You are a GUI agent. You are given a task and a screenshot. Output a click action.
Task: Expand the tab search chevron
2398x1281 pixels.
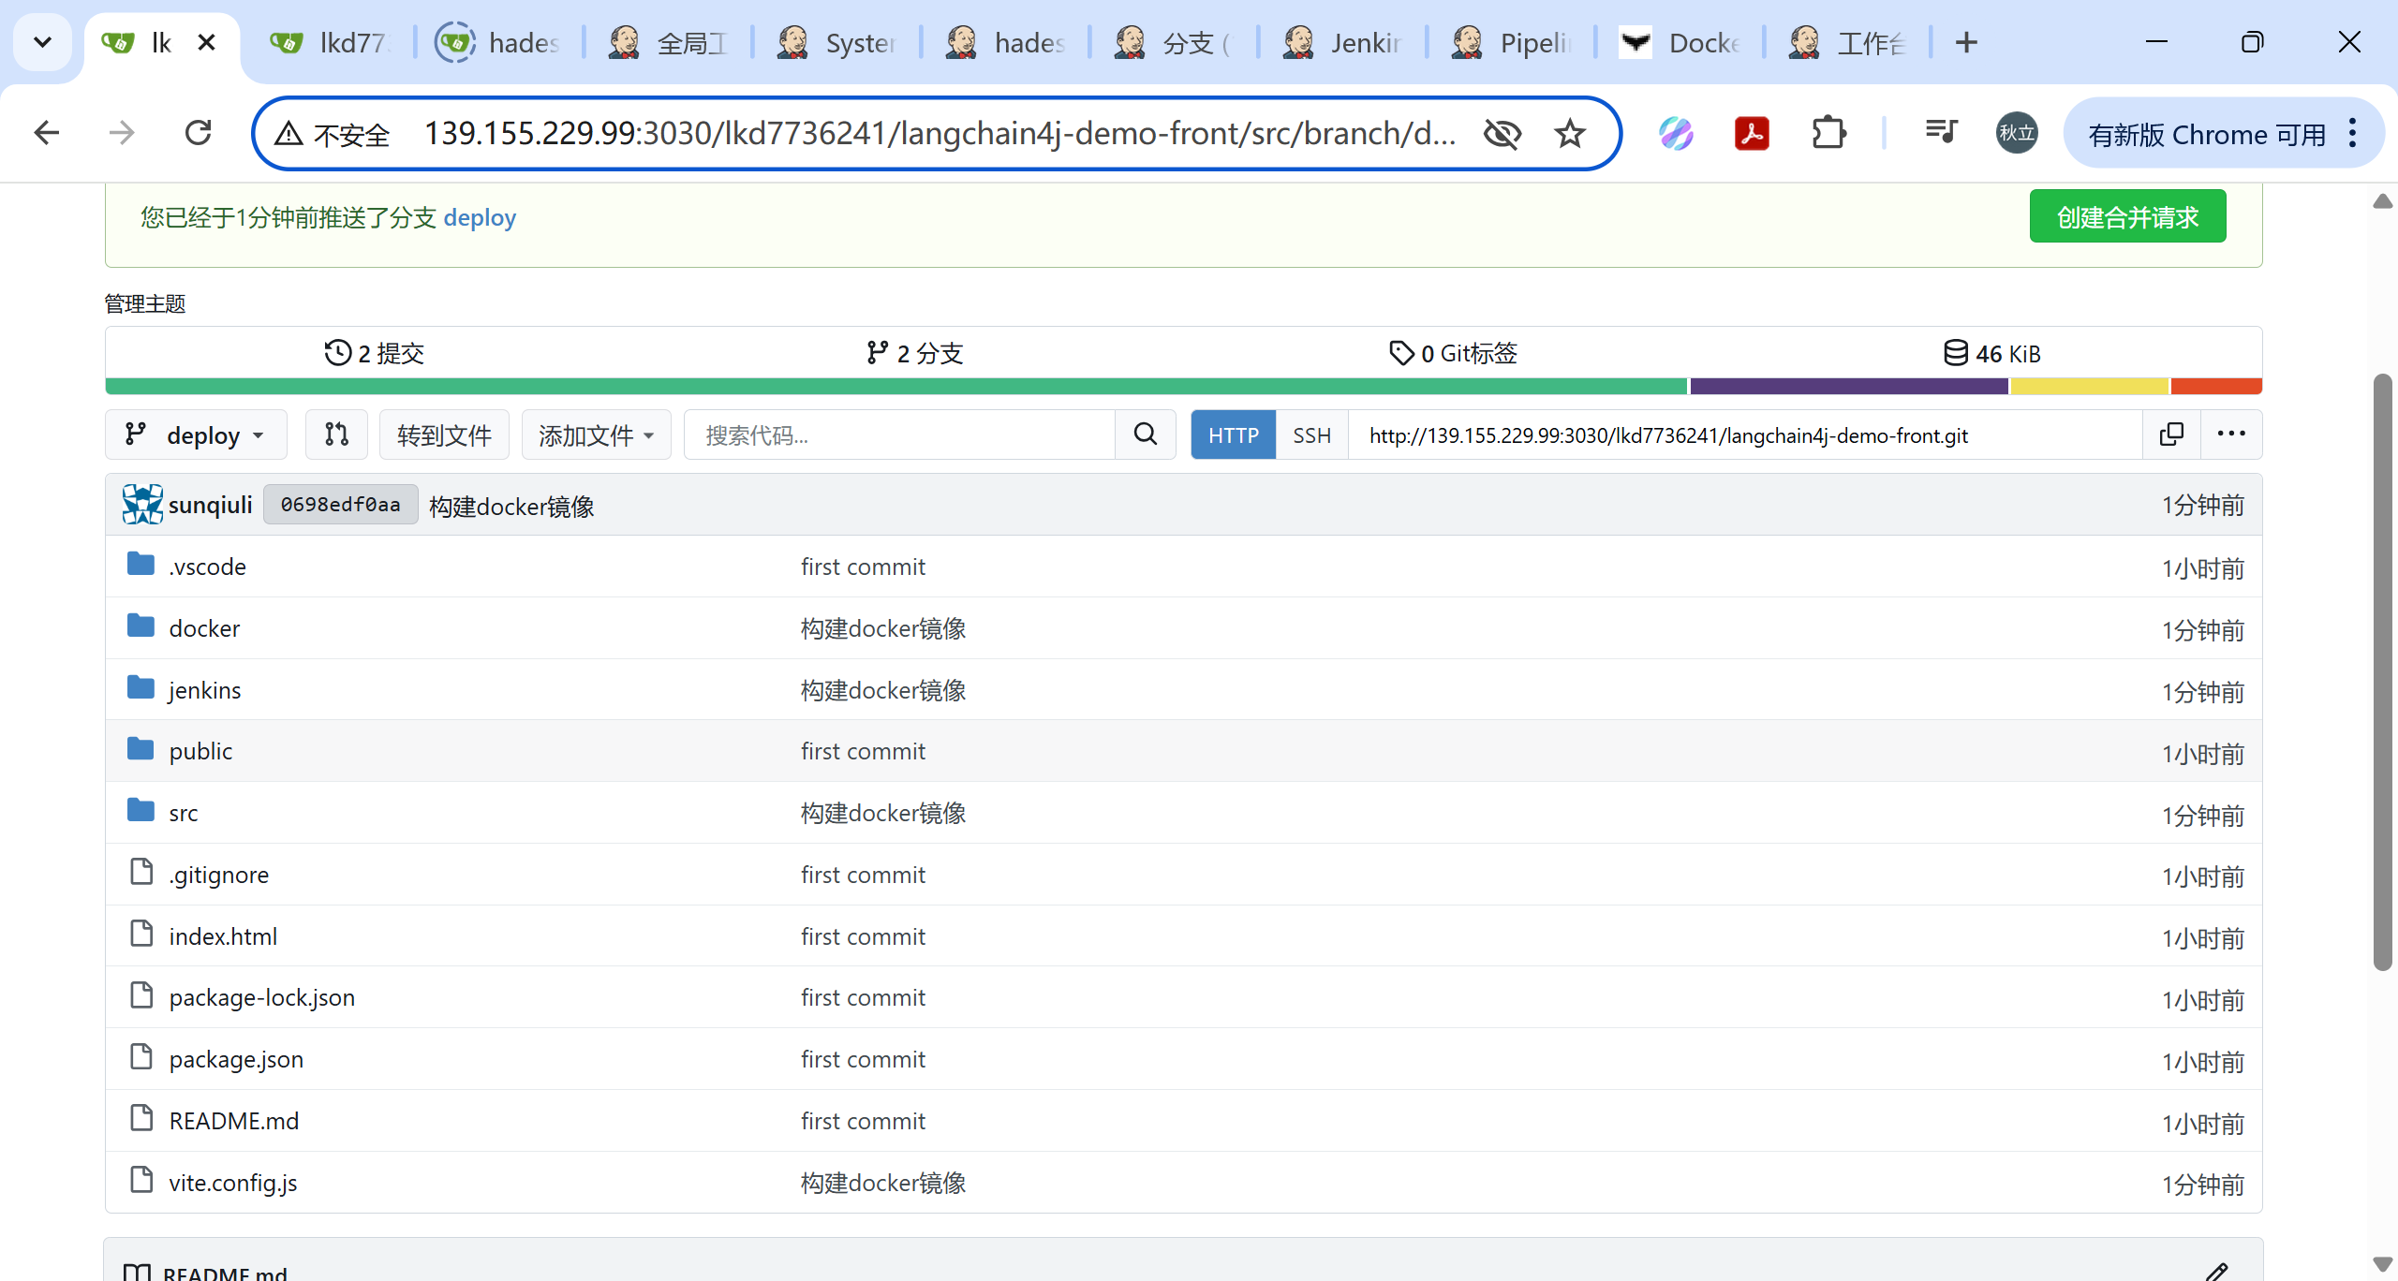click(x=42, y=42)
